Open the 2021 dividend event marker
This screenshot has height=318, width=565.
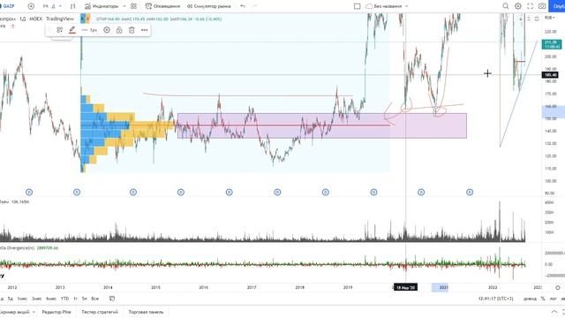click(470, 193)
